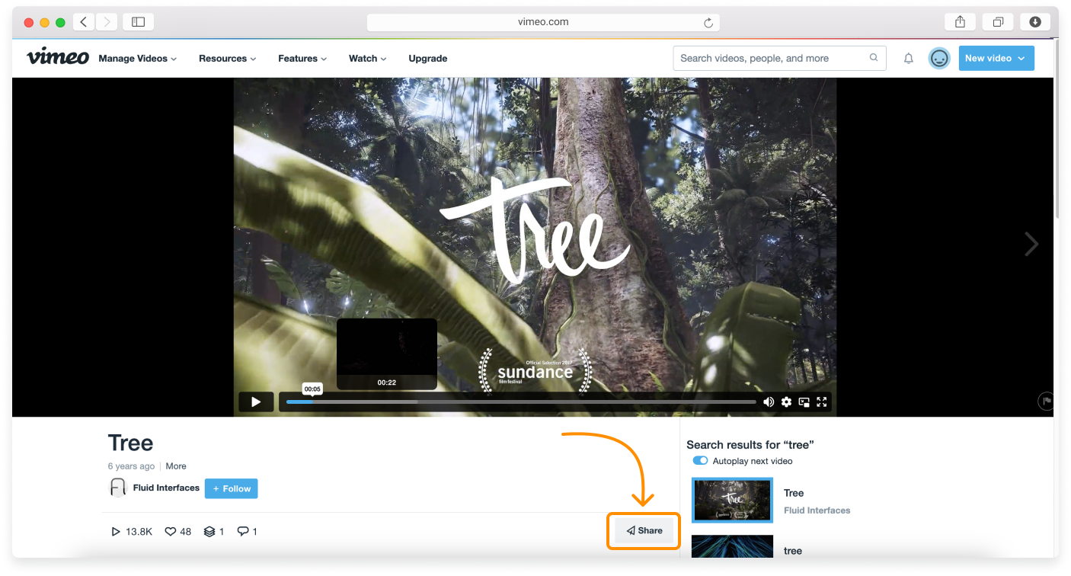Open the New video dropdown
The image size is (1071, 576).
tap(996, 58)
